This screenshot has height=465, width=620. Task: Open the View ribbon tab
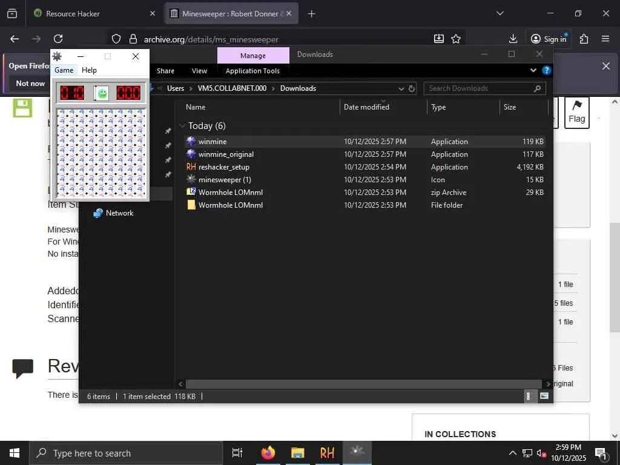point(199,71)
